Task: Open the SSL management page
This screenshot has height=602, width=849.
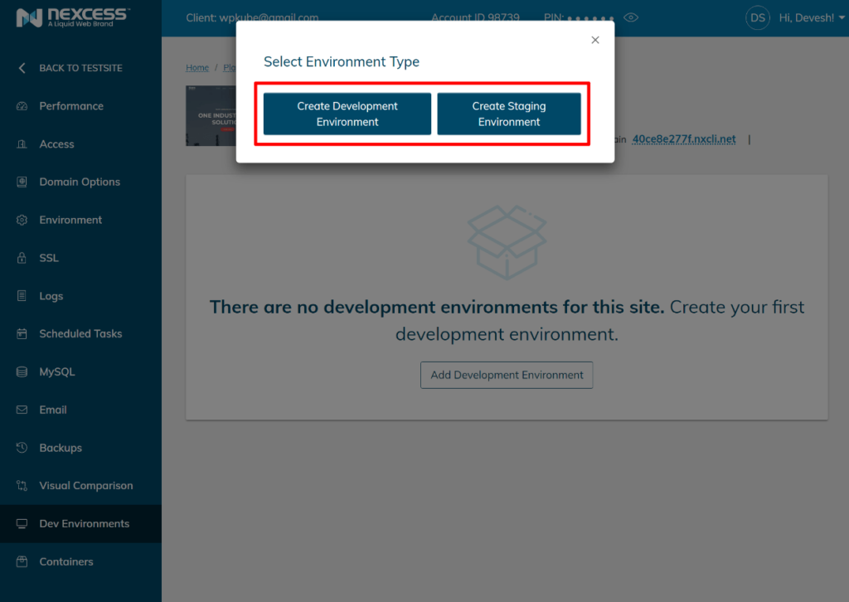Action: (x=51, y=258)
